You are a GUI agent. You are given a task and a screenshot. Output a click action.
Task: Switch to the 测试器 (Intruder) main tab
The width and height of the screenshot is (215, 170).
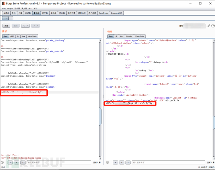click(x=28, y=13)
